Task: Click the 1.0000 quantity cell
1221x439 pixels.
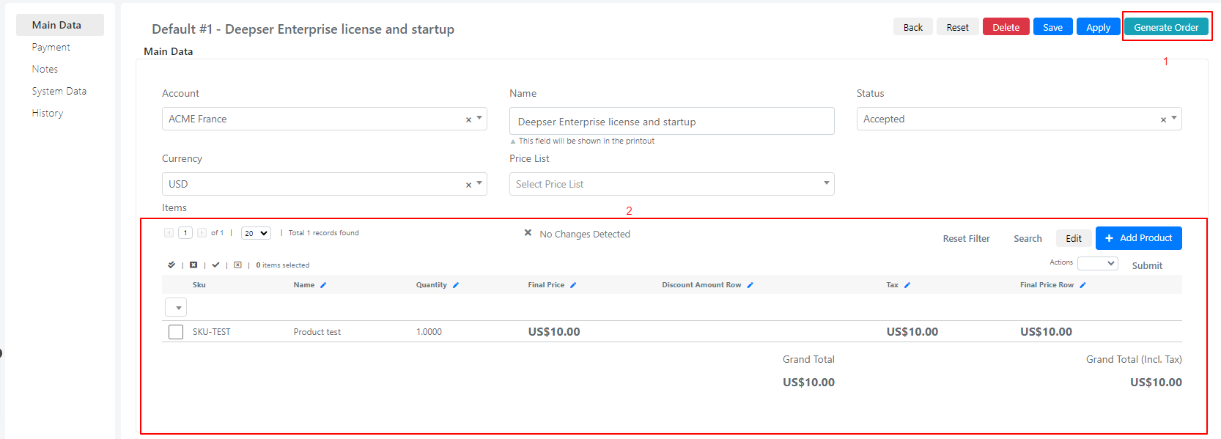Action: (x=429, y=332)
